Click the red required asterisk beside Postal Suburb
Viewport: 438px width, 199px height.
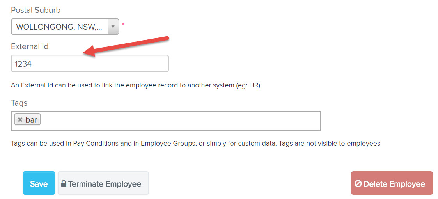click(x=122, y=25)
